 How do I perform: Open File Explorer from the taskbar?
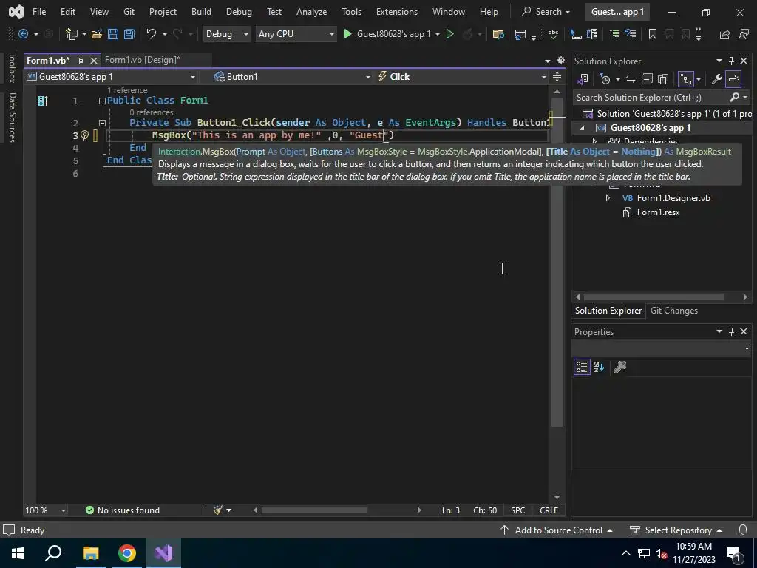90,553
